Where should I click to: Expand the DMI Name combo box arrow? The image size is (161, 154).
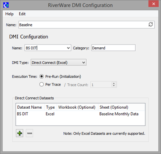tap(68, 48)
